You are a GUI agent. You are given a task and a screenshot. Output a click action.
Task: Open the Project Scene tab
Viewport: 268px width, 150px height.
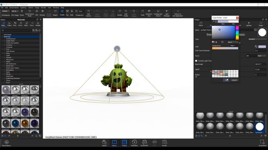201,24
